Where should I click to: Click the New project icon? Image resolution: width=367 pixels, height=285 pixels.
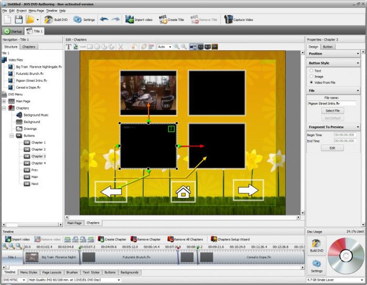pyautogui.click(x=7, y=19)
